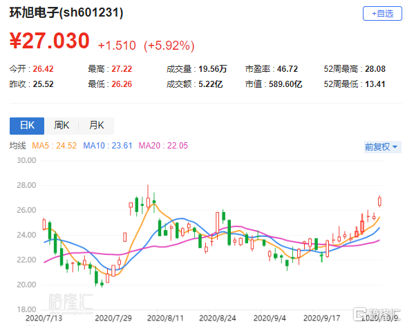
Task: Click the price change +1.510 value
Action: point(117,46)
